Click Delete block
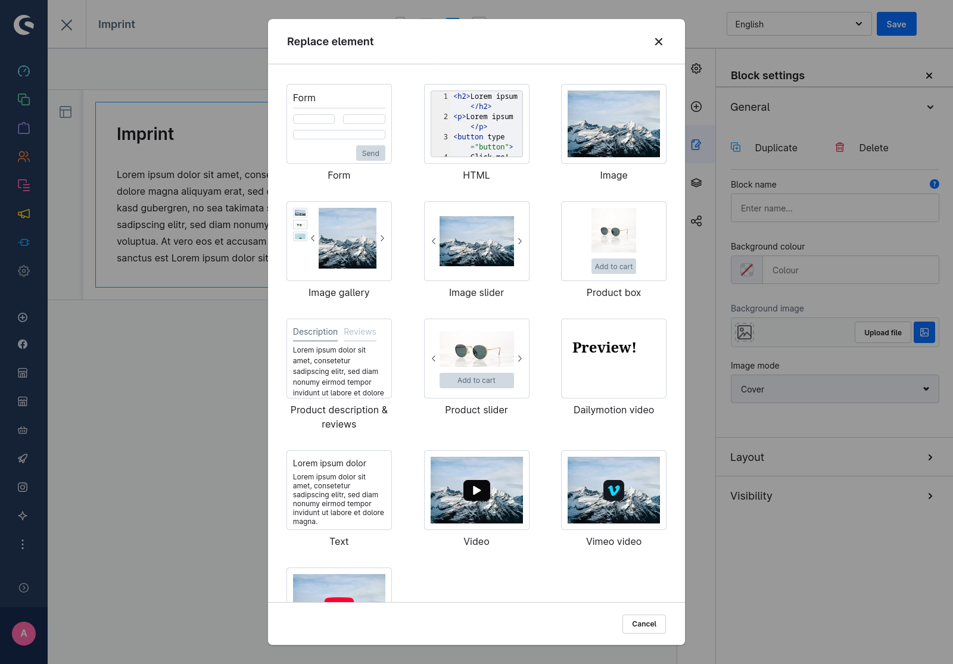Viewport: 953px width, 664px height. click(862, 148)
